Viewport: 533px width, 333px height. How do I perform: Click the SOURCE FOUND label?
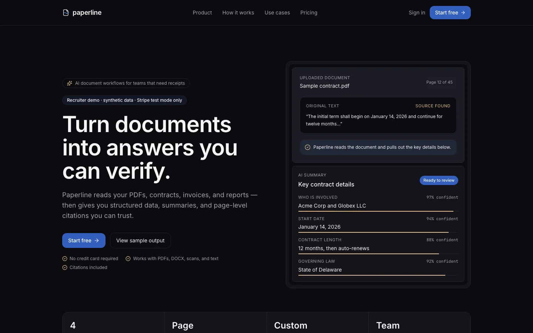(x=433, y=106)
